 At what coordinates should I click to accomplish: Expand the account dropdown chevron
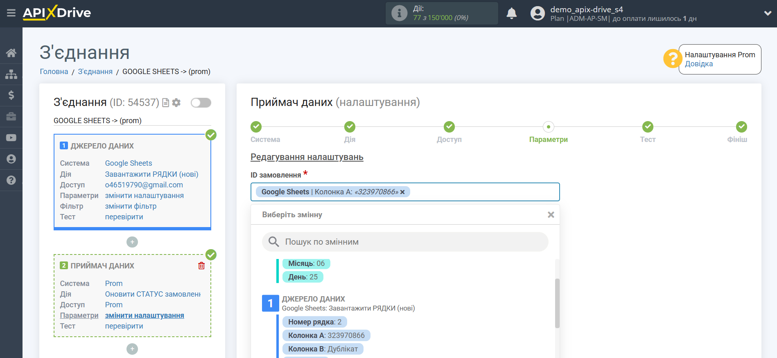pyautogui.click(x=768, y=13)
